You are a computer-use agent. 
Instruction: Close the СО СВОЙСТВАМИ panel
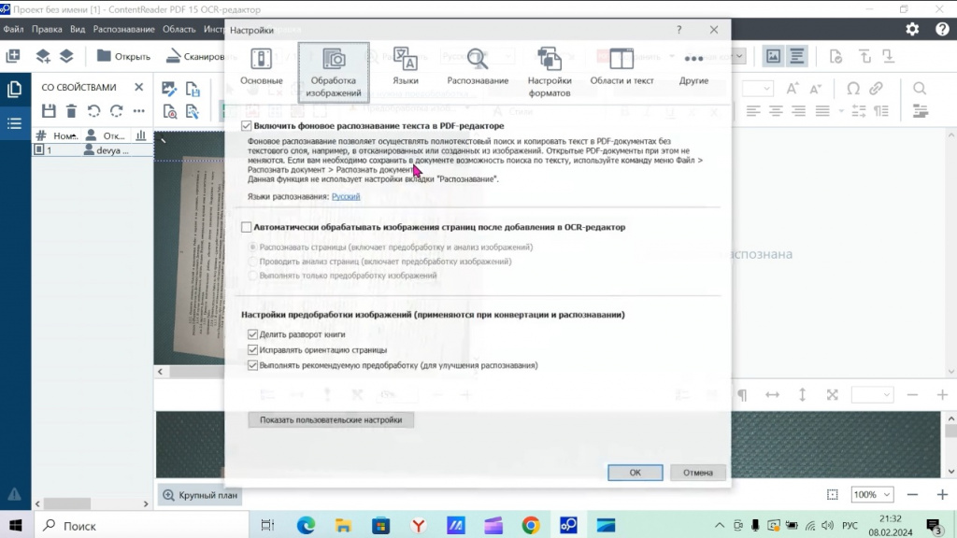pyautogui.click(x=139, y=87)
